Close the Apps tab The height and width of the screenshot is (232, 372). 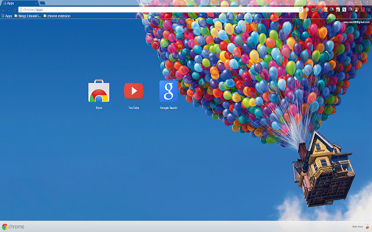[36, 3]
